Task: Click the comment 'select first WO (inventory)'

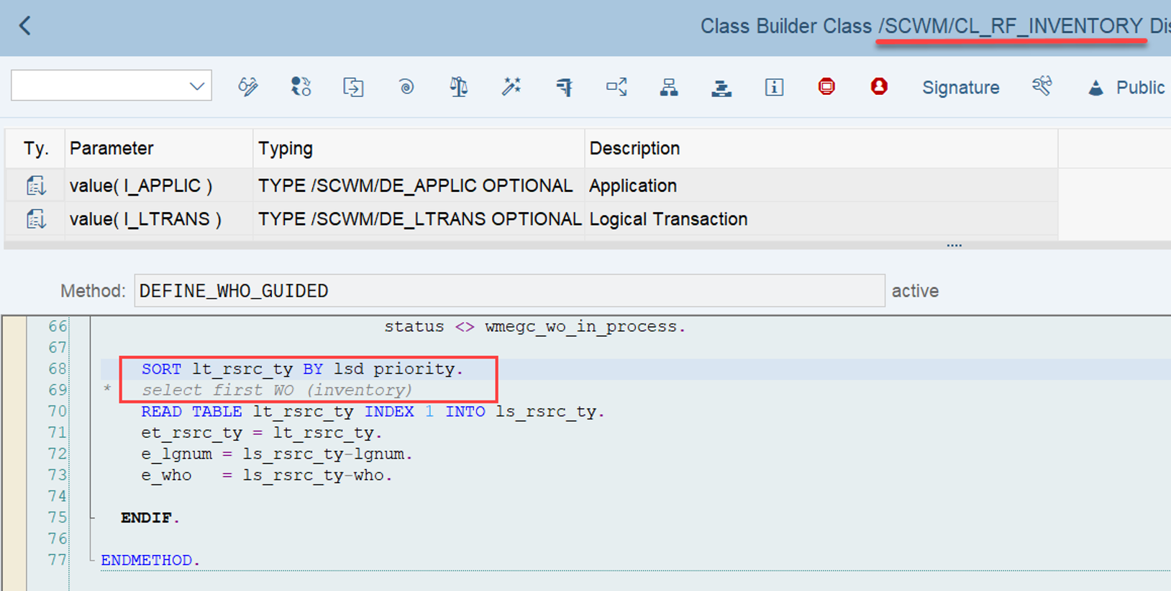Action: 277,390
